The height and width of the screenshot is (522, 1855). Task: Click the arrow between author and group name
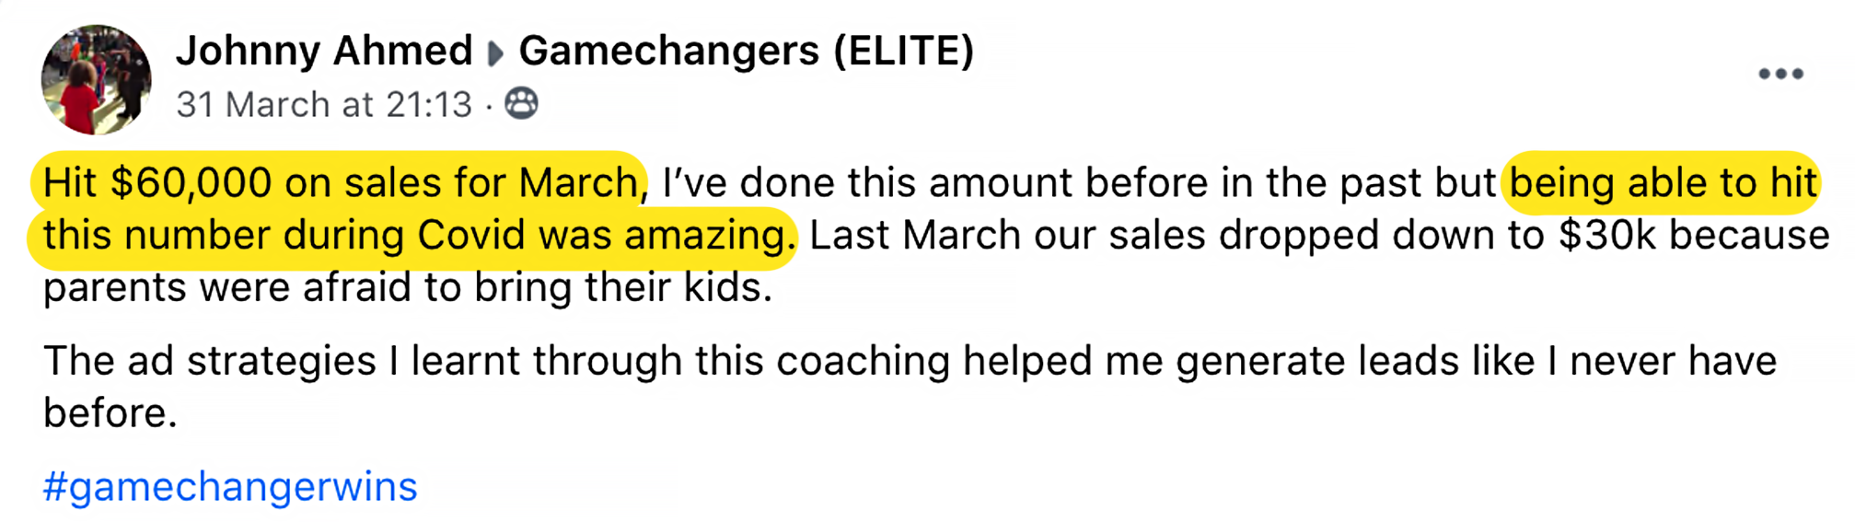point(495,53)
